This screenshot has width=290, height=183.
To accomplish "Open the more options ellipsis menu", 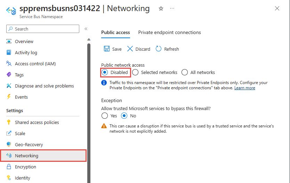I will tap(172, 8).
